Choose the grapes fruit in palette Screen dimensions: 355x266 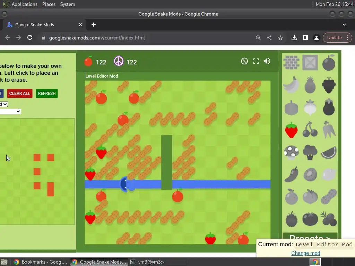coord(329,85)
